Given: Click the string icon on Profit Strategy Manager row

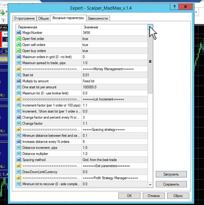Looking at the screenshot, I should (x=19, y=178).
